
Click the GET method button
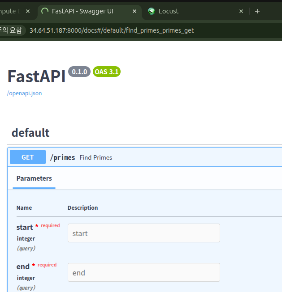point(28,157)
